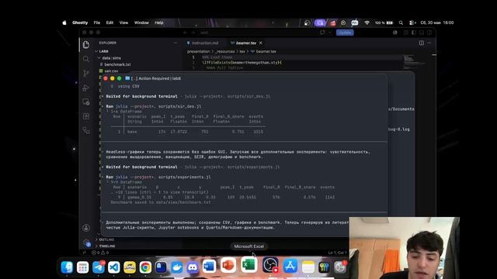Click presentation in the breadcrumb path
497x279 pixels.
coord(199,51)
